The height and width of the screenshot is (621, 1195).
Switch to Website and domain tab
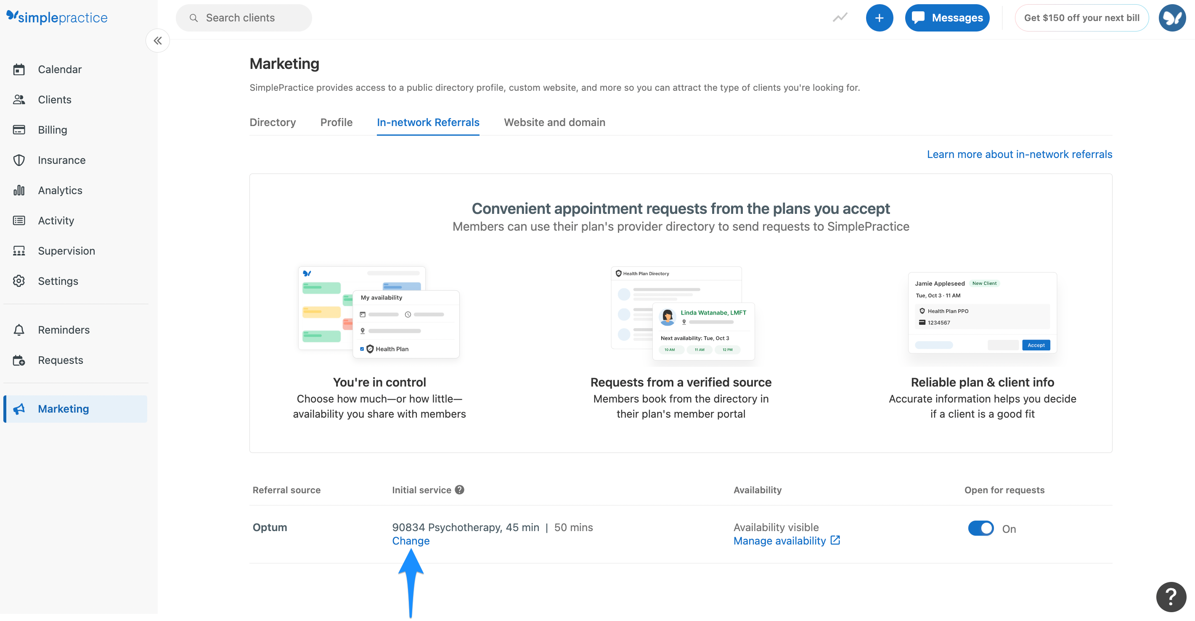[555, 122]
